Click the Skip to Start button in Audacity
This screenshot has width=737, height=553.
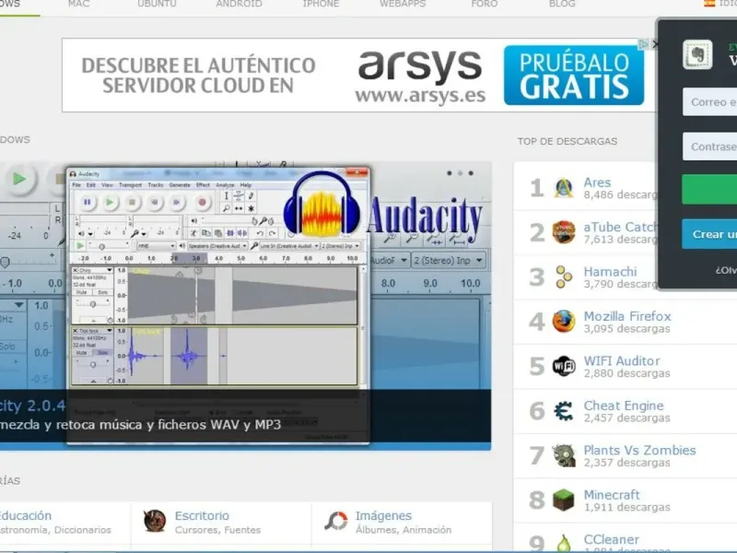[x=154, y=202]
